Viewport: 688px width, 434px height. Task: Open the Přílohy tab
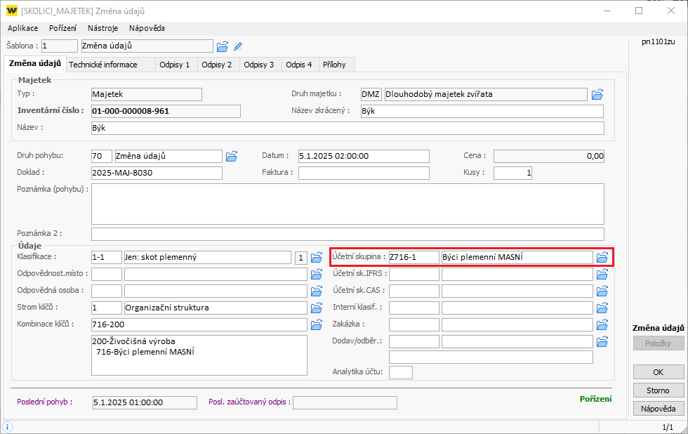pyautogui.click(x=333, y=65)
